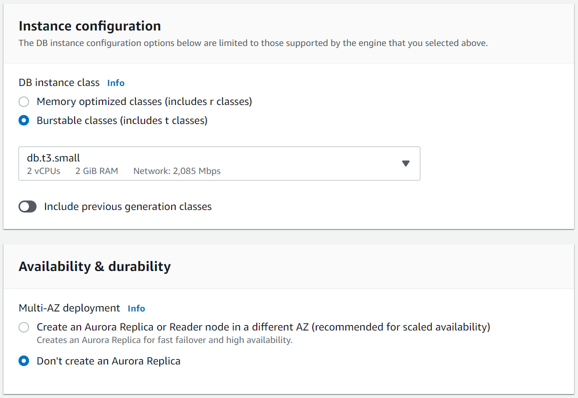The height and width of the screenshot is (398, 578).
Task: Click the 'Multi-AZ deployment' field label
Action: 69,308
